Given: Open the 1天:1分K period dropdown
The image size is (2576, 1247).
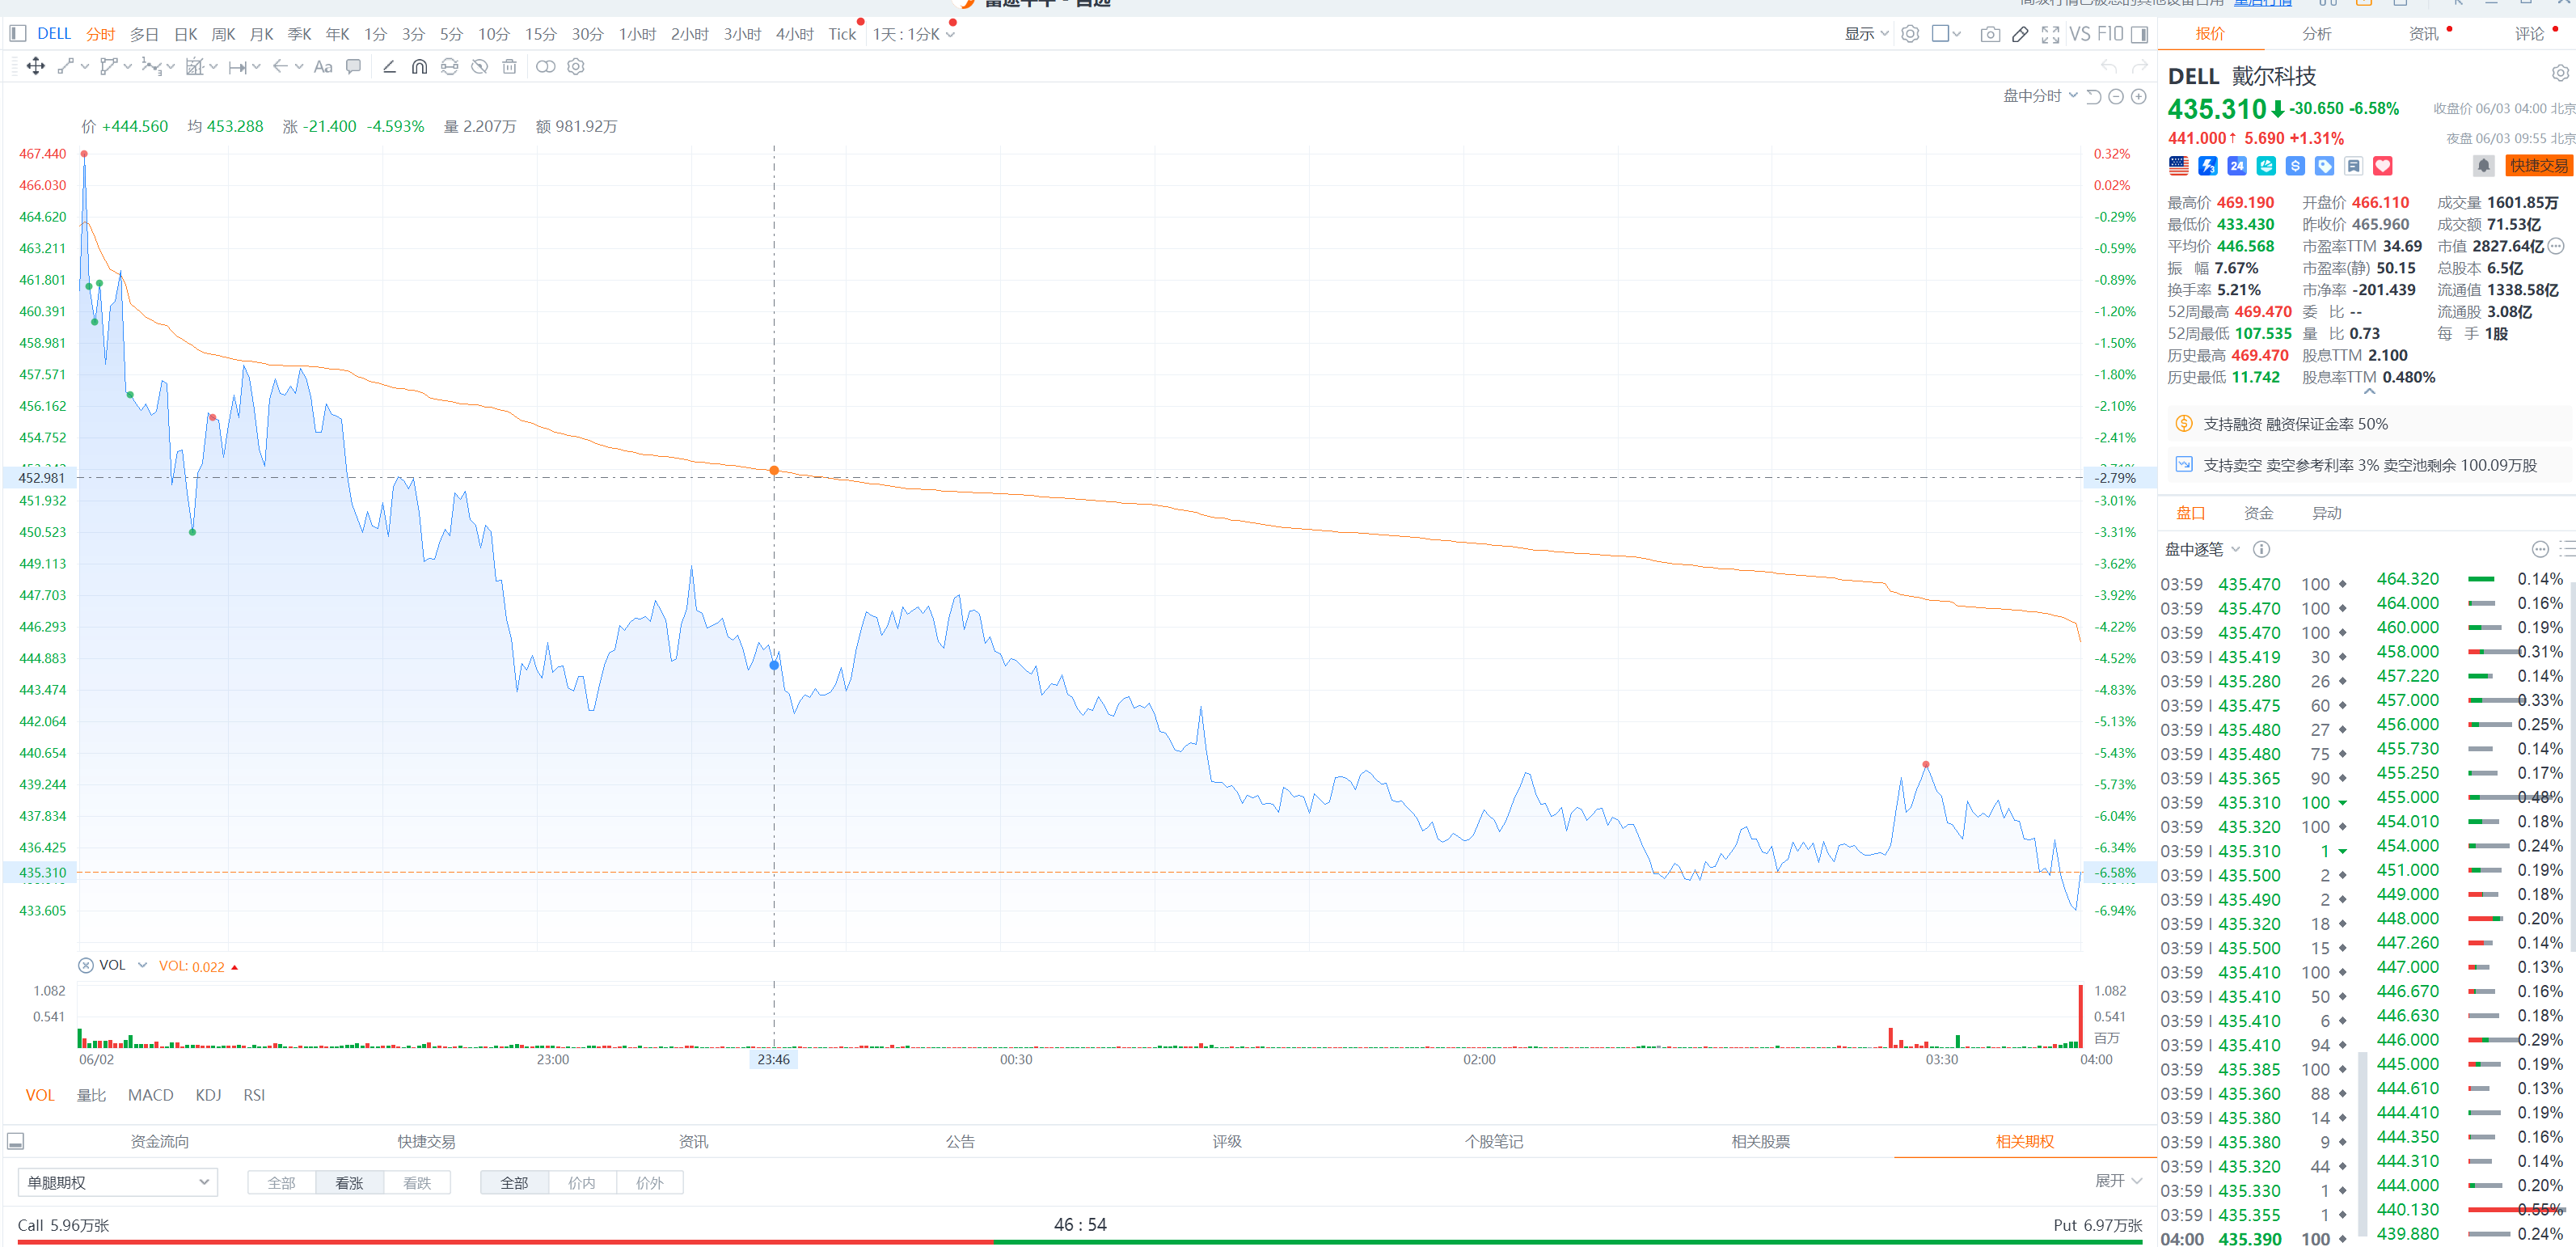Looking at the screenshot, I should [x=913, y=34].
